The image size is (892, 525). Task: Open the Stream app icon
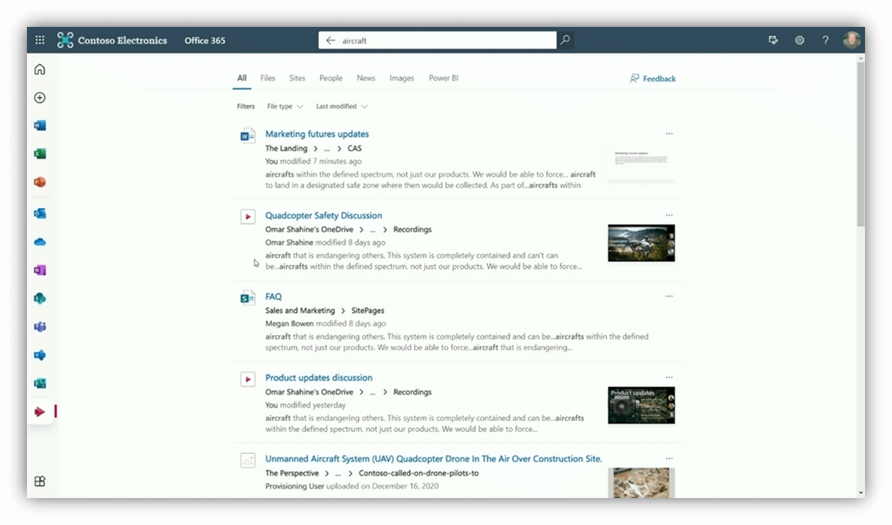point(40,412)
